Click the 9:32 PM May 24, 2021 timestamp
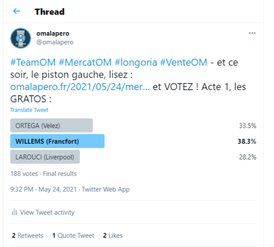Viewport: 274px width, 247px height. (x=43, y=189)
